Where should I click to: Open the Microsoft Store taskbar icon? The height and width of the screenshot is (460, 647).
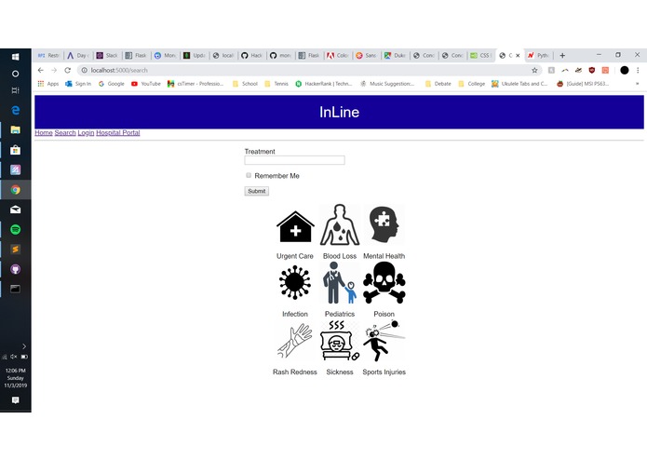click(15, 150)
